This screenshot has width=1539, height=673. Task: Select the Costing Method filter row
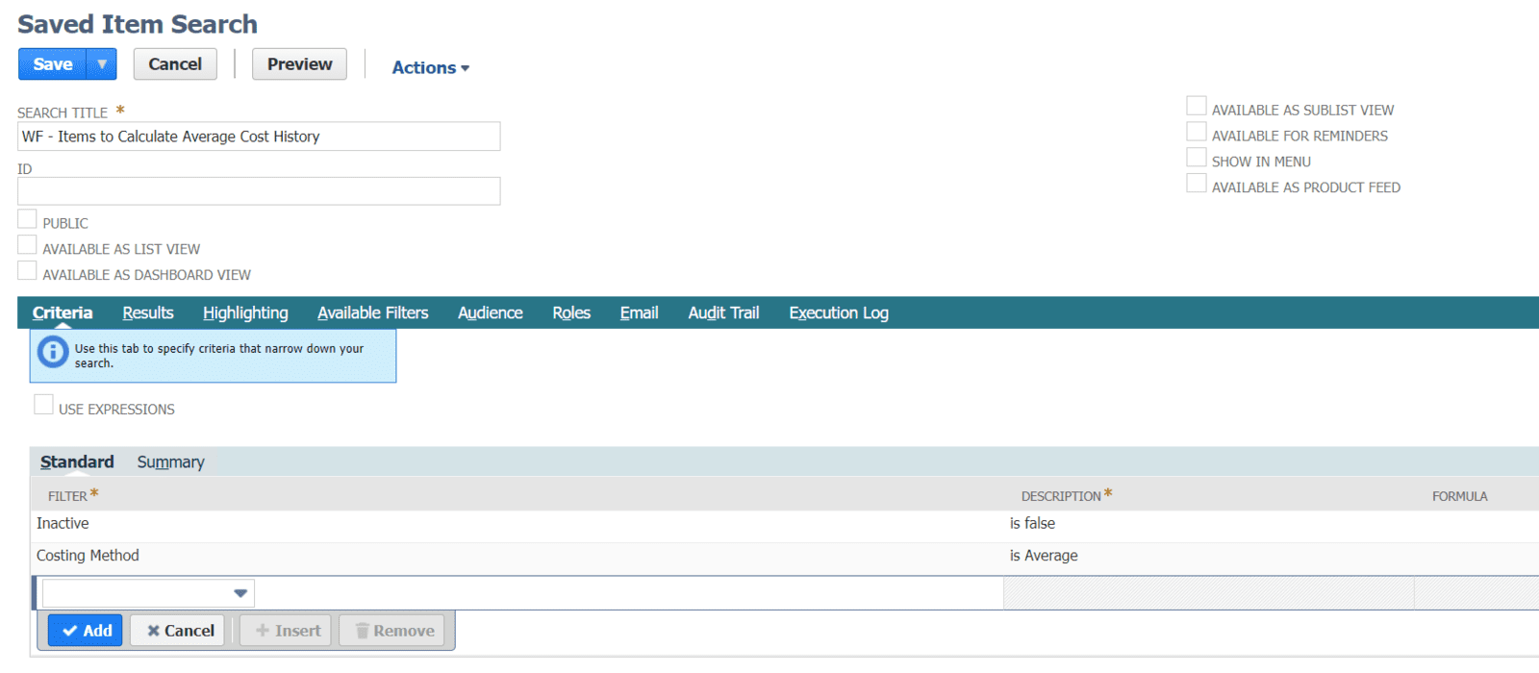(x=88, y=556)
